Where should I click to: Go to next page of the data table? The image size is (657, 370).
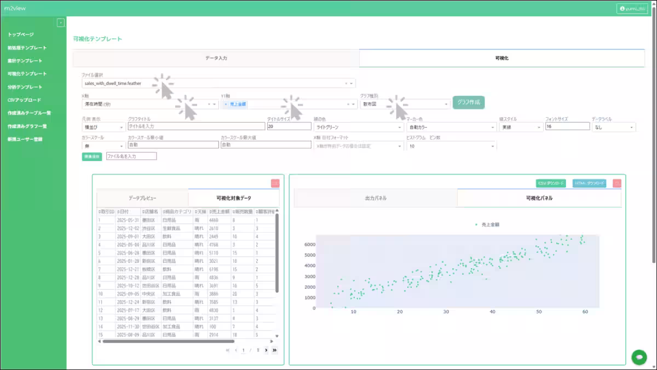266,350
